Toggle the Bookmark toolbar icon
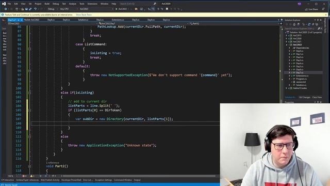The width and height of the screenshot is (330, 186). [167, 9]
